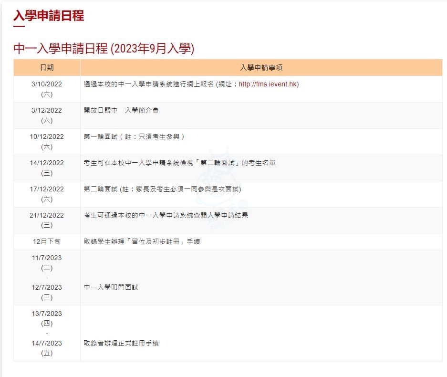Select the 3/12/2022 date cell
447x377 pixels.
click(x=47, y=110)
